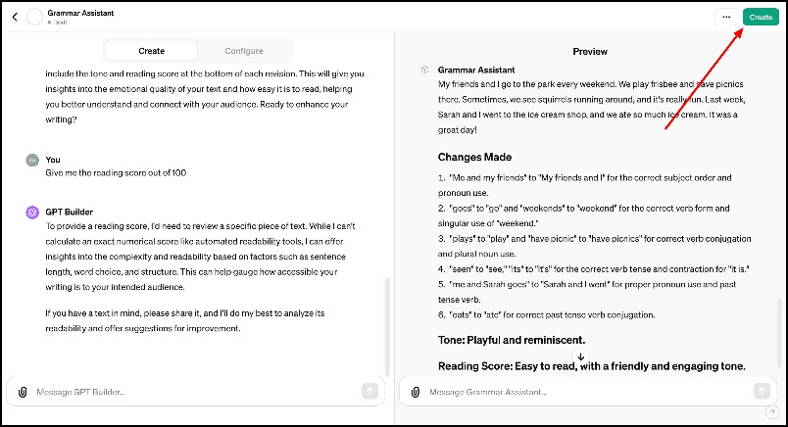The width and height of the screenshot is (788, 427).
Task: Click the Grammar Assistant title at top
Action: pyautogui.click(x=80, y=13)
